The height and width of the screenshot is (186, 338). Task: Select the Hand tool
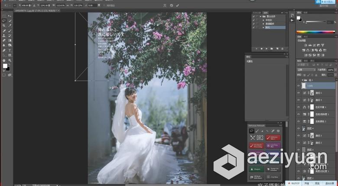click(4, 60)
